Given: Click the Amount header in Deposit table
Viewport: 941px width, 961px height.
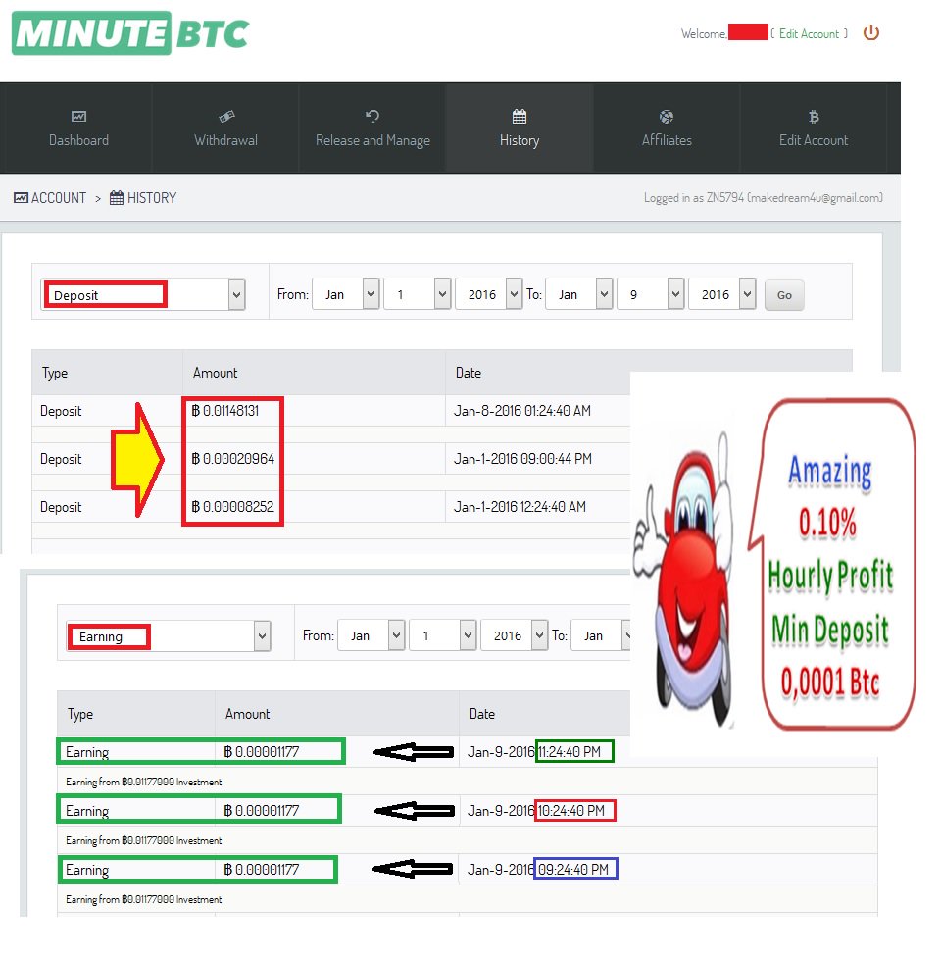Looking at the screenshot, I should [x=215, y=373].
